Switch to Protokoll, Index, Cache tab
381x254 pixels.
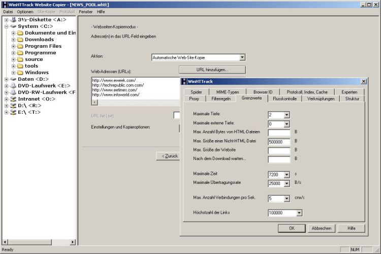(x=307, y=92)
